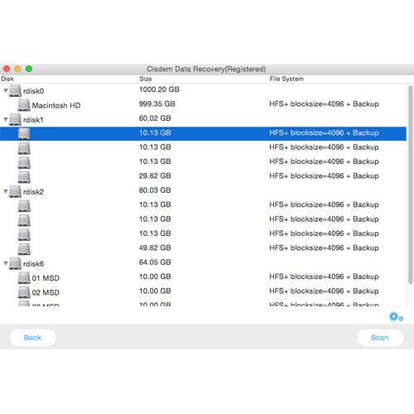414x414 pixels.
Task: Click the 29.62 GB size value
Action: point(155,176)
